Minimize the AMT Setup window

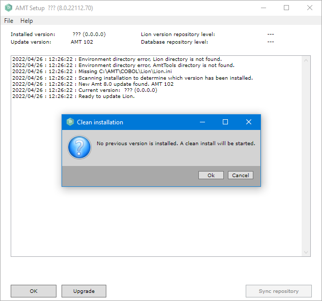point(264,8)
